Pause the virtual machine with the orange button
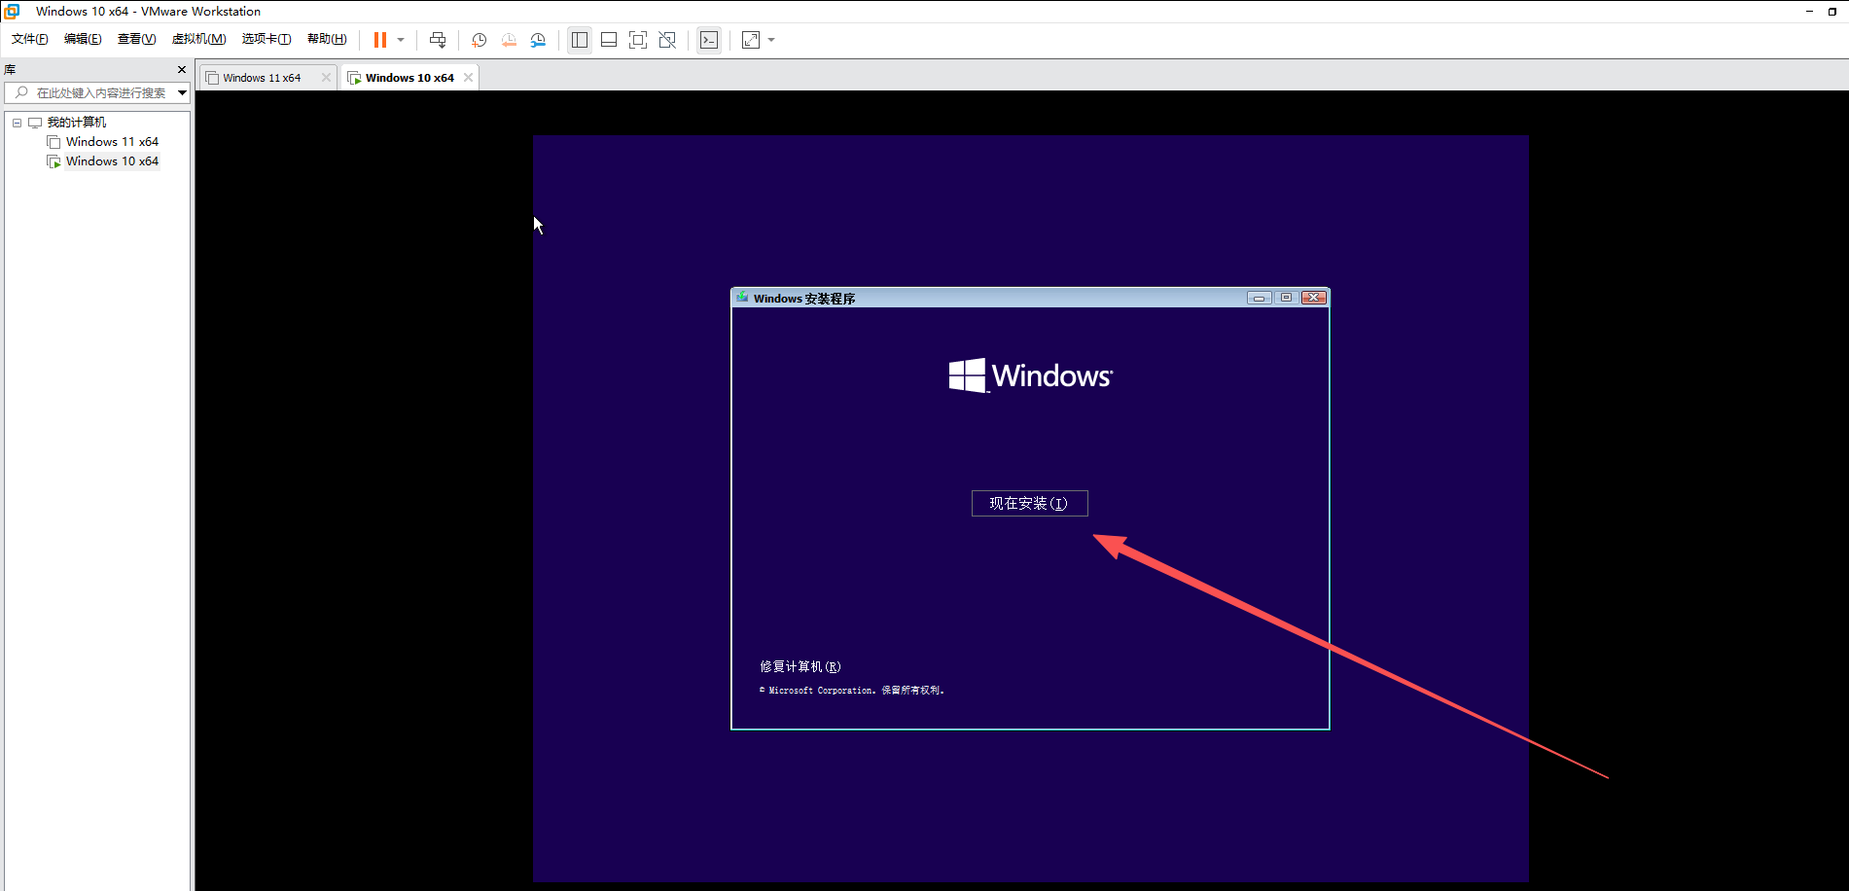 pos(380,40)
